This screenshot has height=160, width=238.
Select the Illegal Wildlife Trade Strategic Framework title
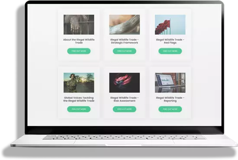point(125,41)
